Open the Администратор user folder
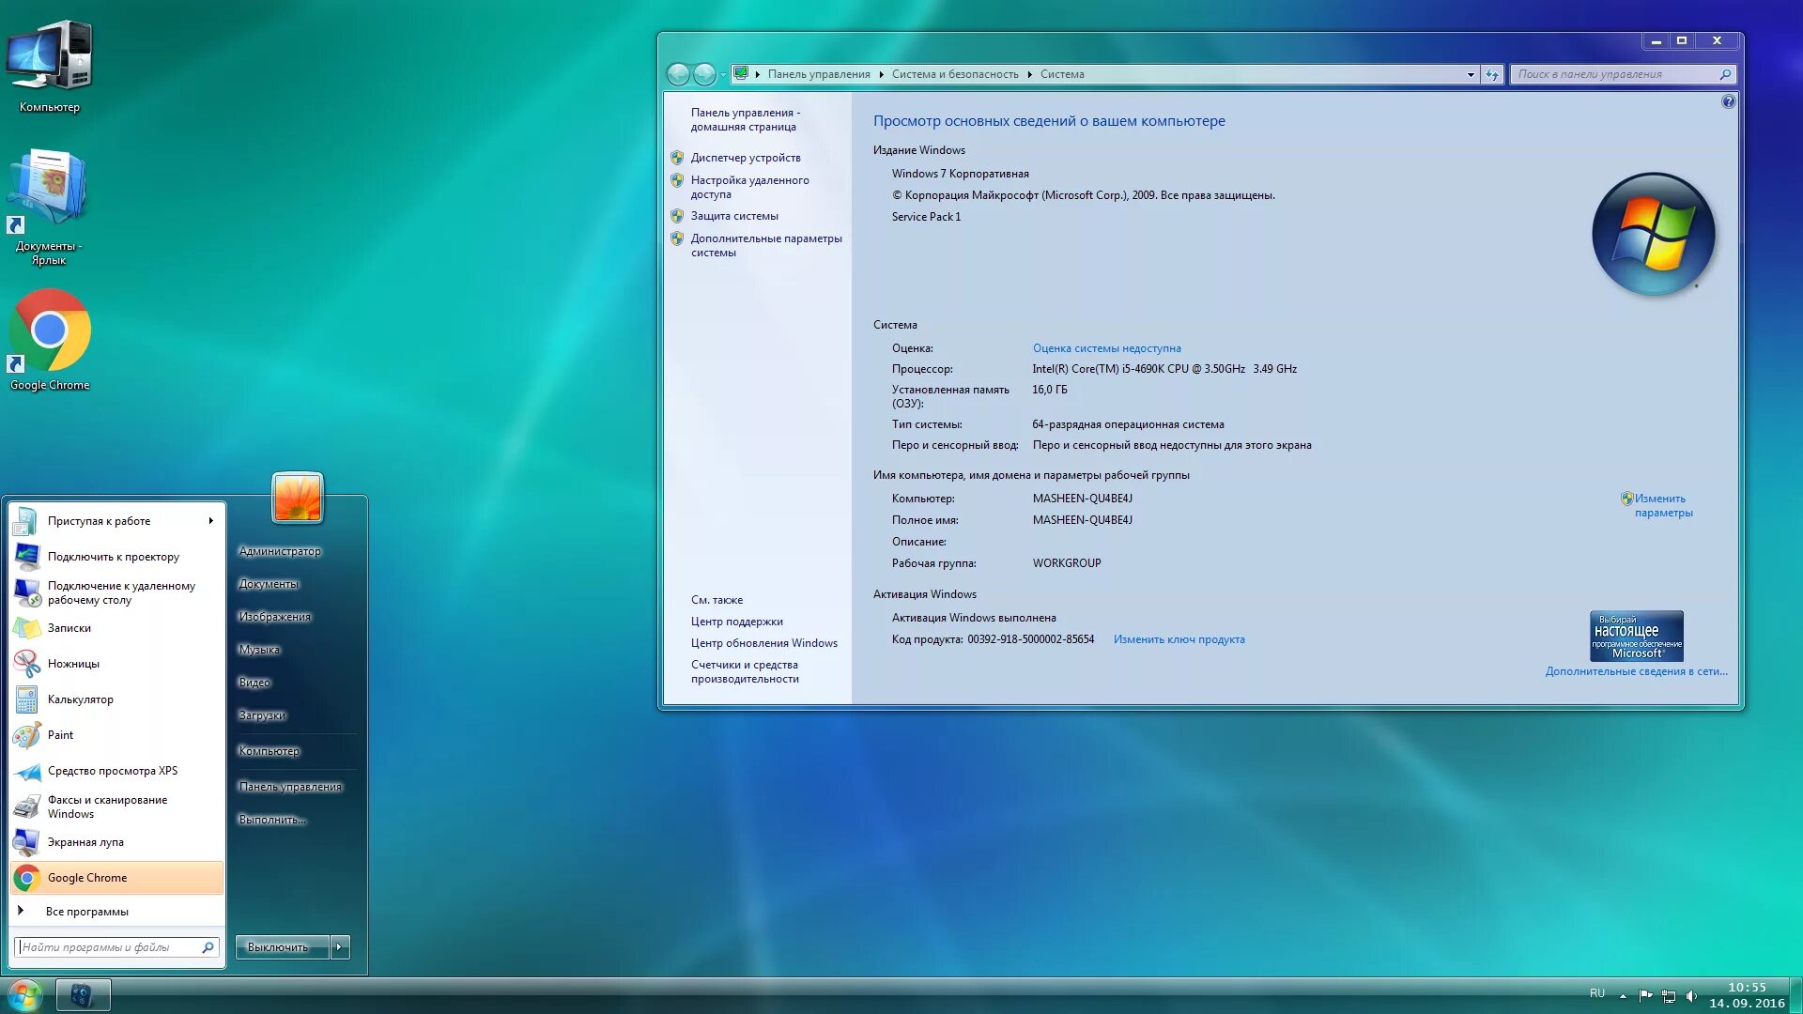1803x1014 pixels. point(280,552)
